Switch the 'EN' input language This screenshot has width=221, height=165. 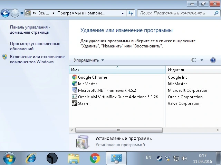click(x=148, y=157)
